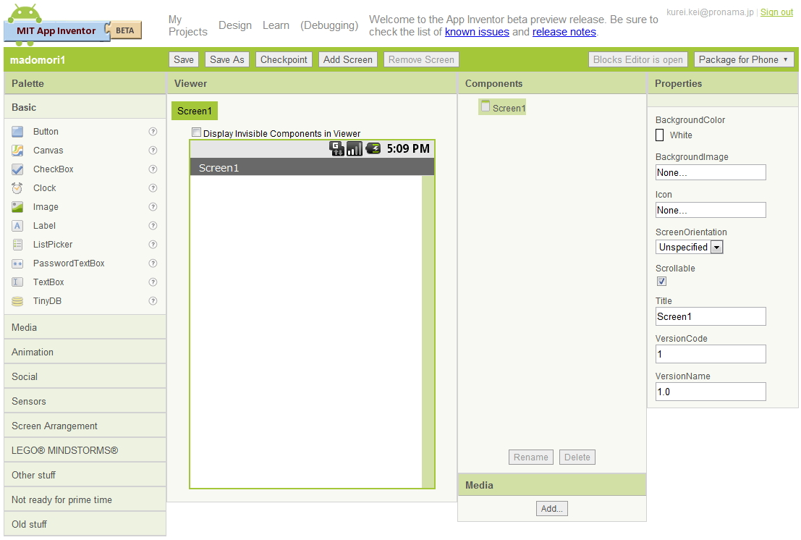Add a media file with Add... button
The height and width of the screenshot is (540, 801).
click(551, 509)
